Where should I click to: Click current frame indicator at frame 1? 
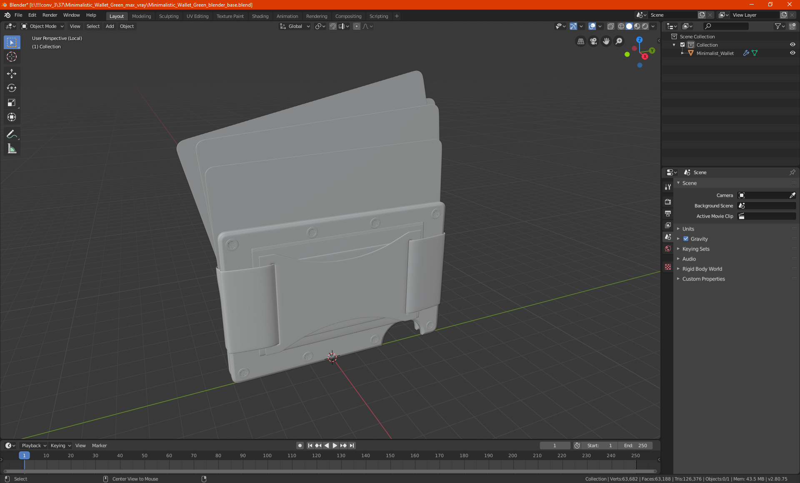click(24, 455)
